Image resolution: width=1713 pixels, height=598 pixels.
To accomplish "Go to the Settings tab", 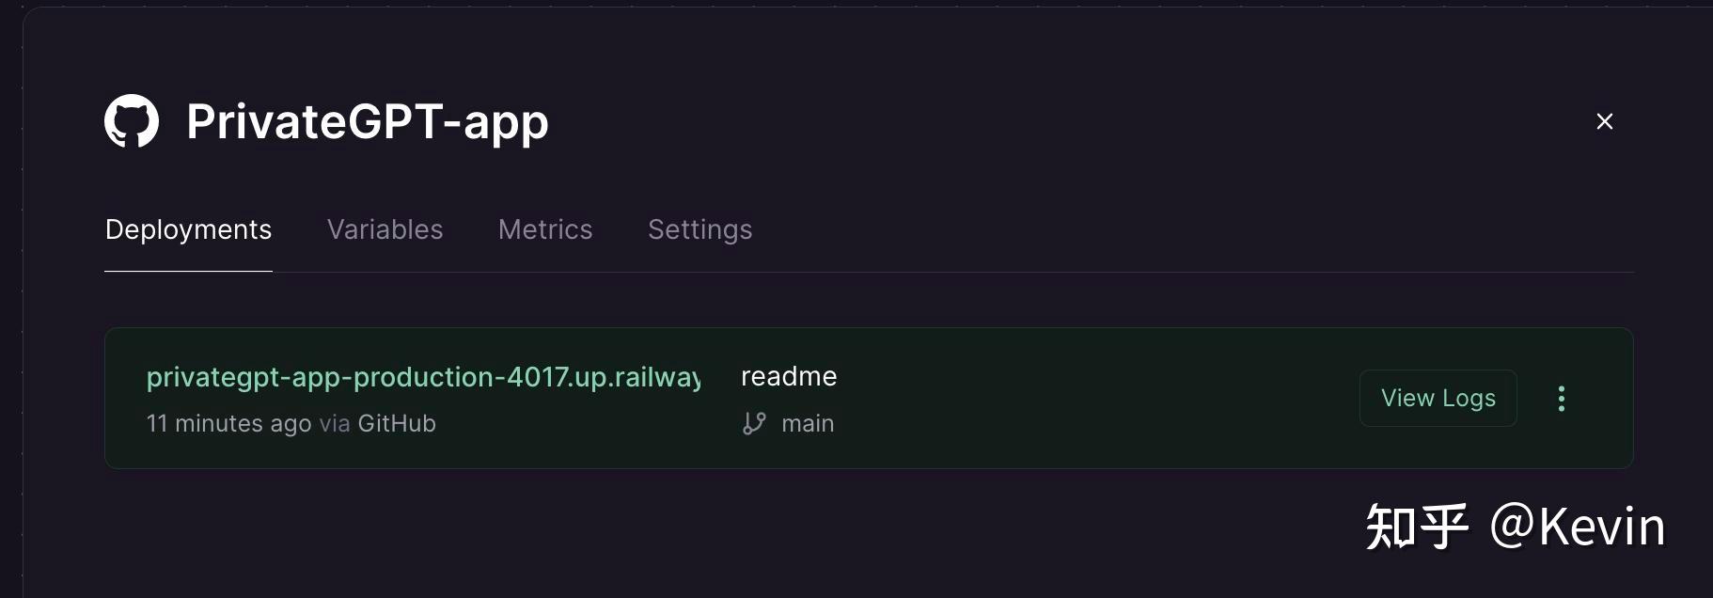I will point(699,229).
